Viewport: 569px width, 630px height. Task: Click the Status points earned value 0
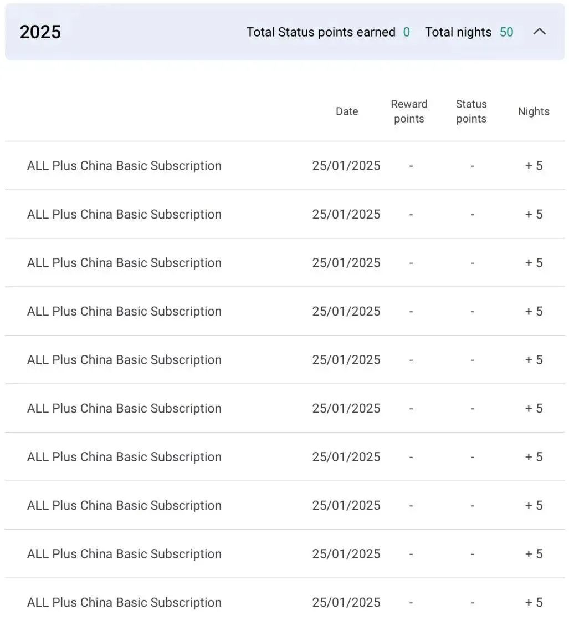(x=407, y=32)
